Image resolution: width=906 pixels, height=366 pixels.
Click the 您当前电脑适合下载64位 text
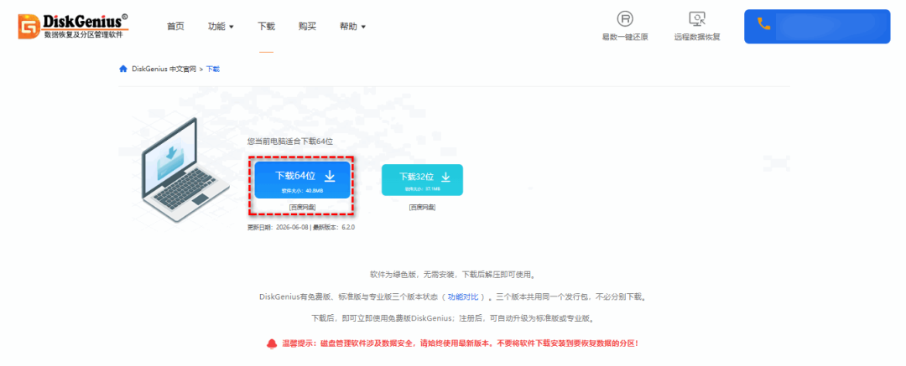(x=290, y=141)
